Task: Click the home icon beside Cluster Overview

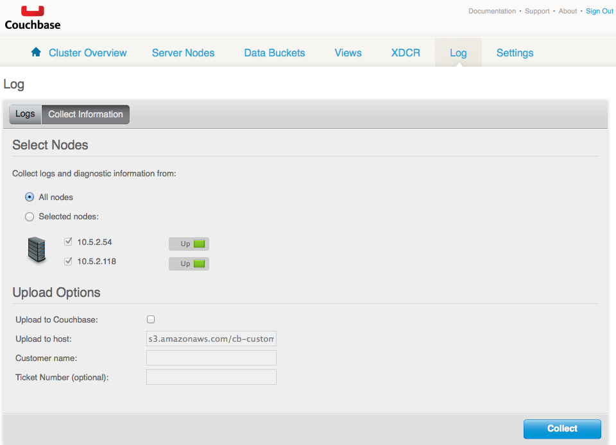Action: pyautogui.click(x=36, y=52)
